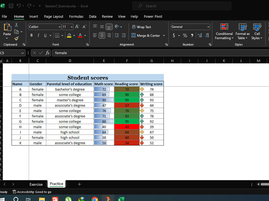Click Increase Decimal icon
The width and height of the screenshot is (269, 201).
[x=200, y=35]
